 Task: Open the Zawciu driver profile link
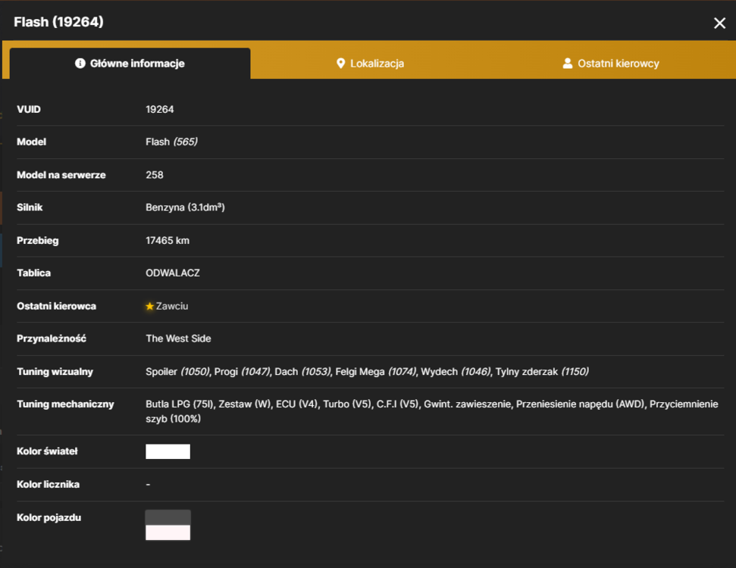pyautogui.click(x=172, y=306)
